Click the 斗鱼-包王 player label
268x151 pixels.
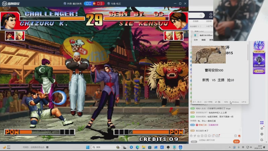coord(114,4)
